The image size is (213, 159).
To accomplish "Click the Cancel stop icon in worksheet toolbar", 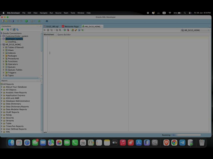I will [x=48, y=30].
